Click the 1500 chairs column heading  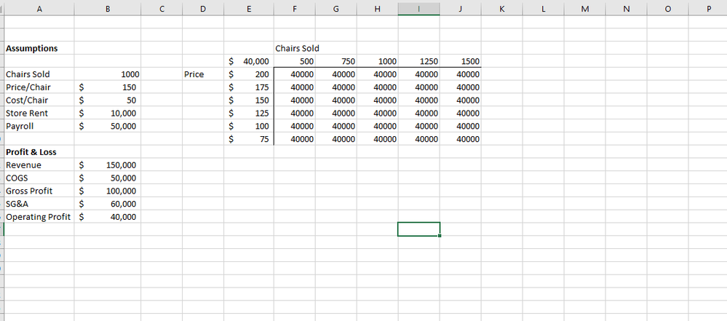tap(461, 61)
